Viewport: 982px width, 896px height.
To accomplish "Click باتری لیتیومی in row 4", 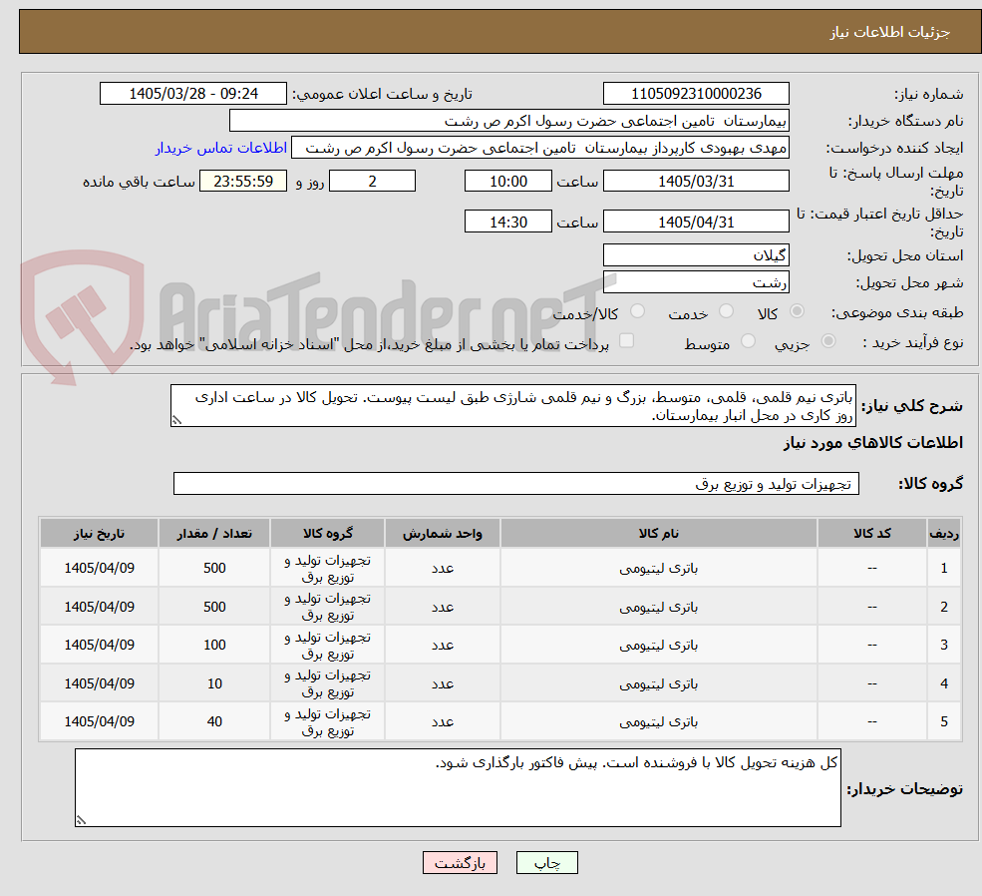I will 658,684.
